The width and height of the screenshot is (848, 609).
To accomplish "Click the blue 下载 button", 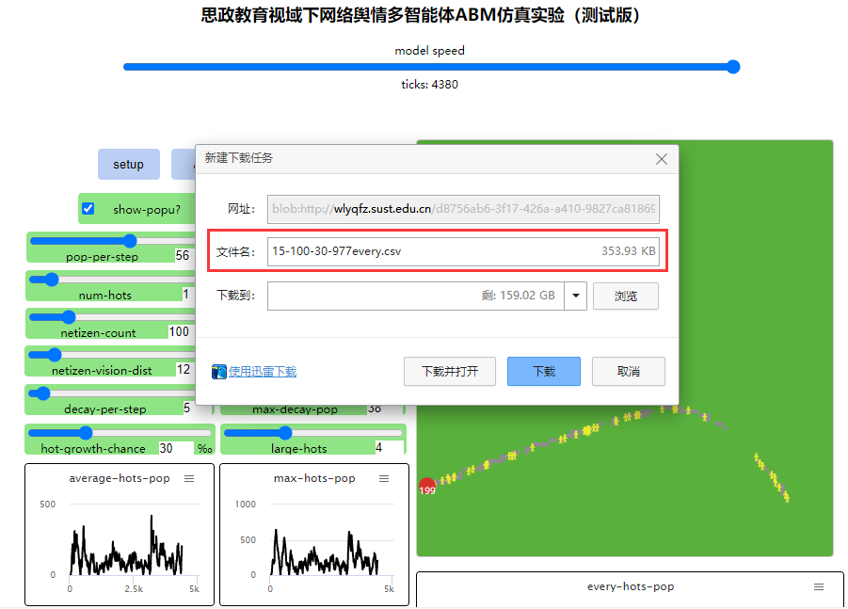I will click(x=543, y=372).
